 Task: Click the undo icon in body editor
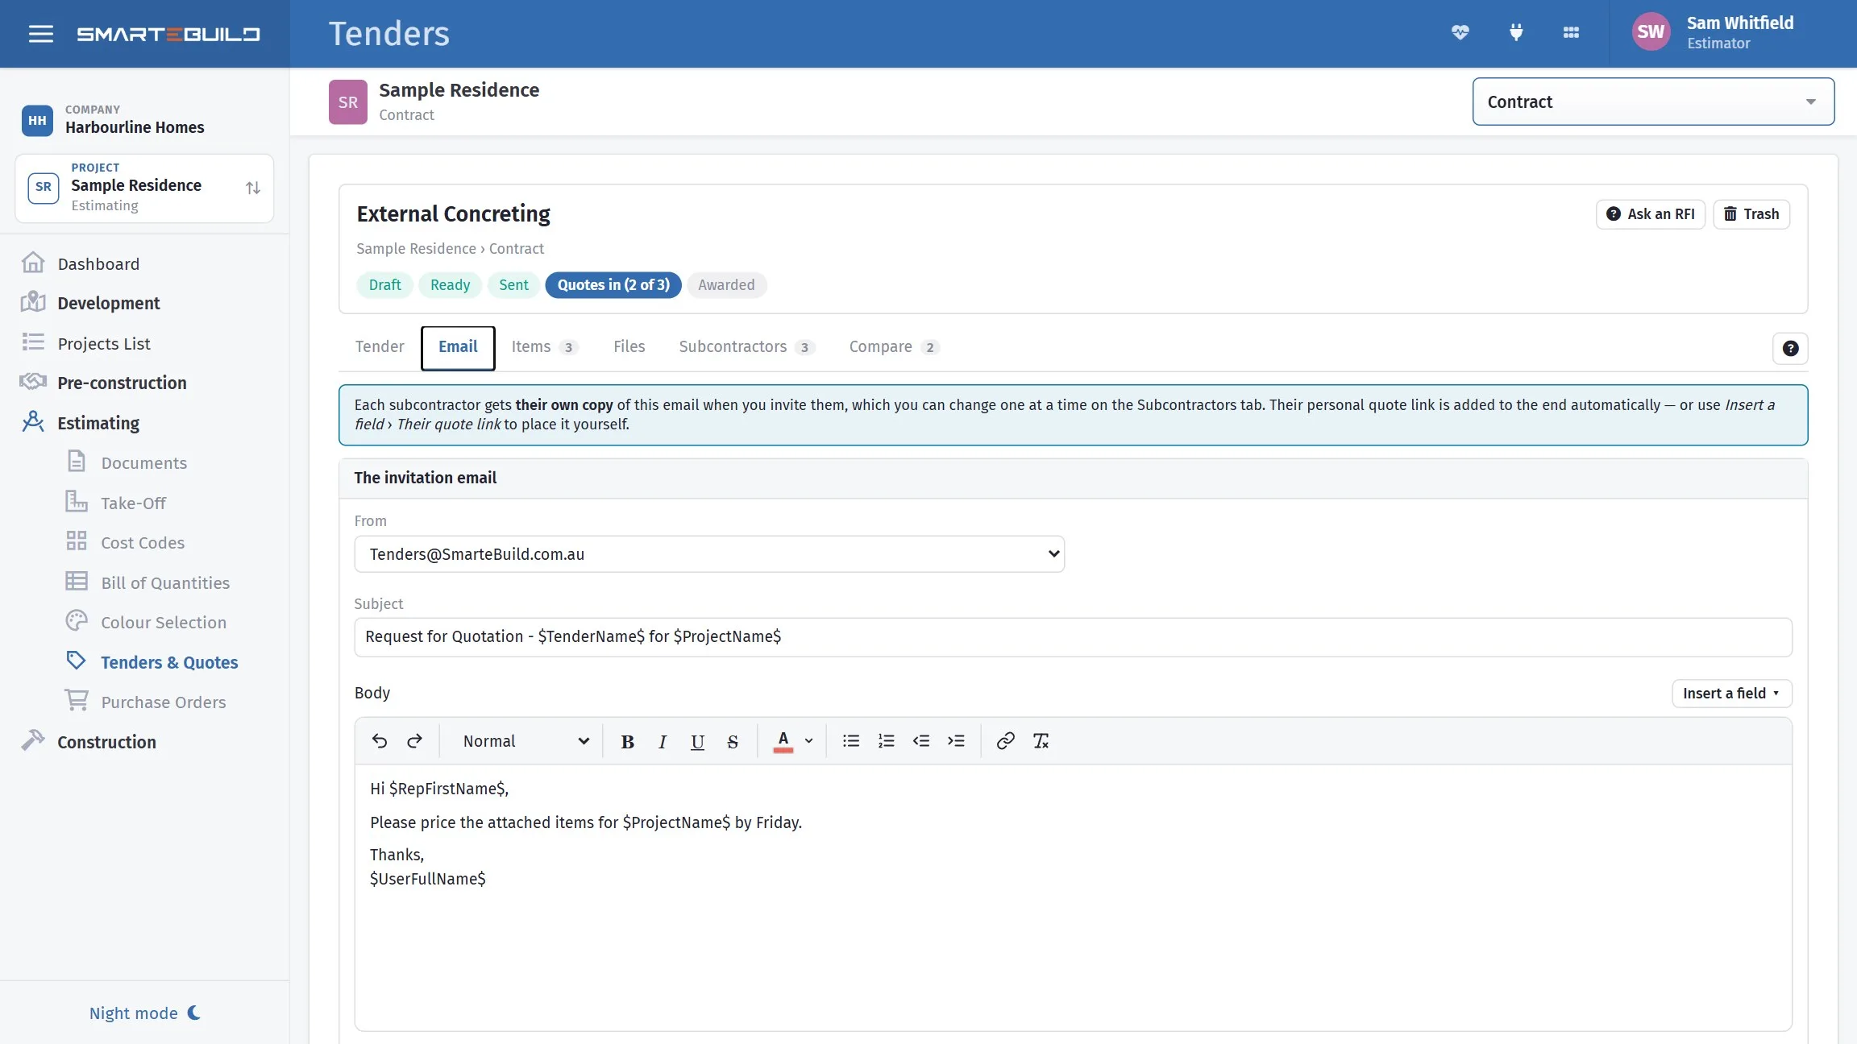tap(380, 741)
